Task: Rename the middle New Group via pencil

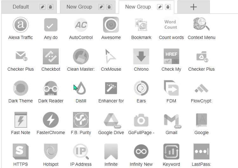Action: click(x=101, y=7)
